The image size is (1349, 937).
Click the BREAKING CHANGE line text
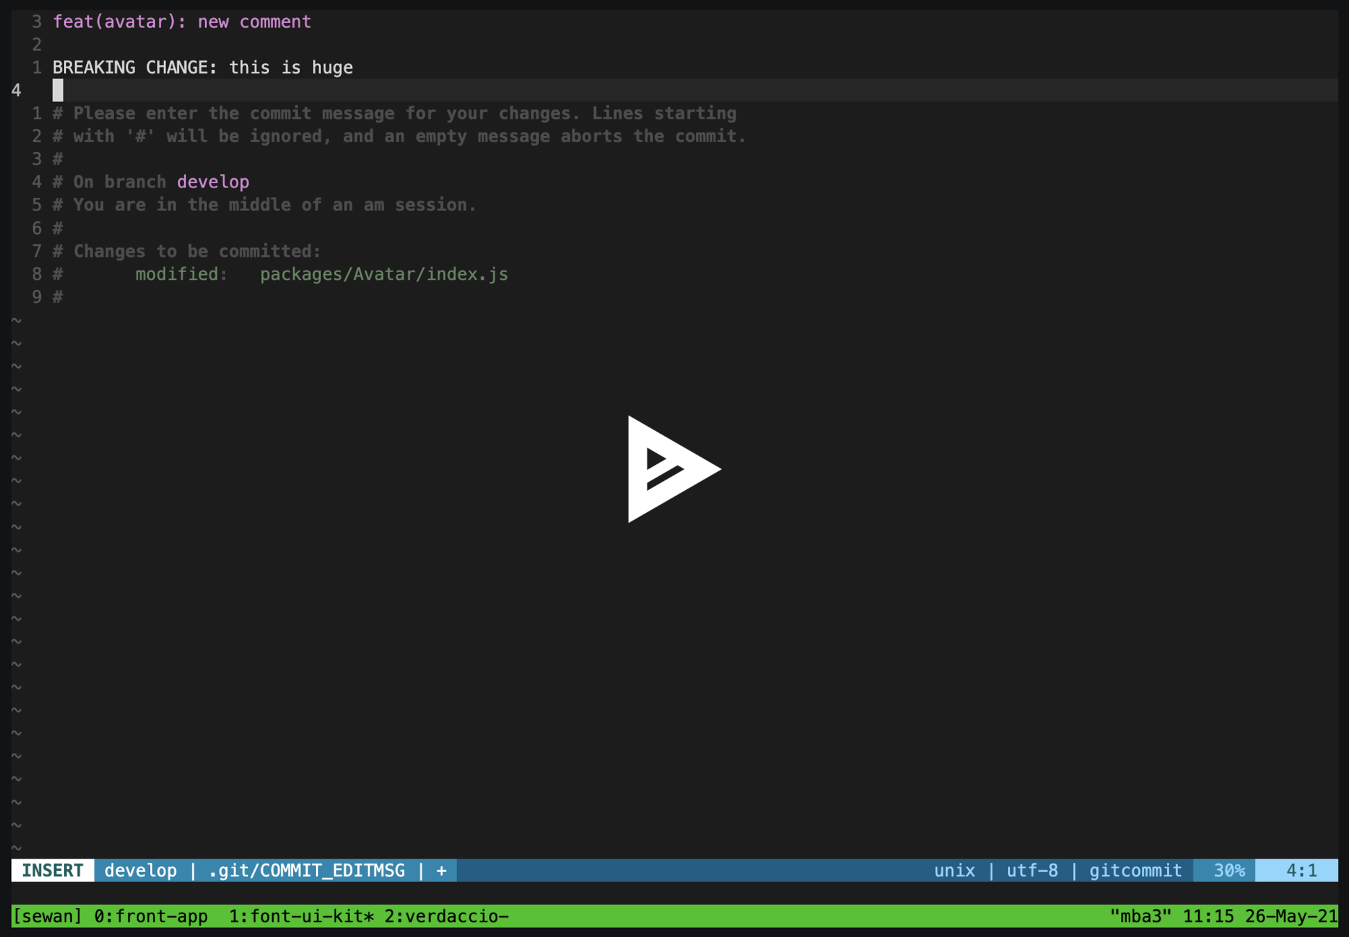click(203, 68)
